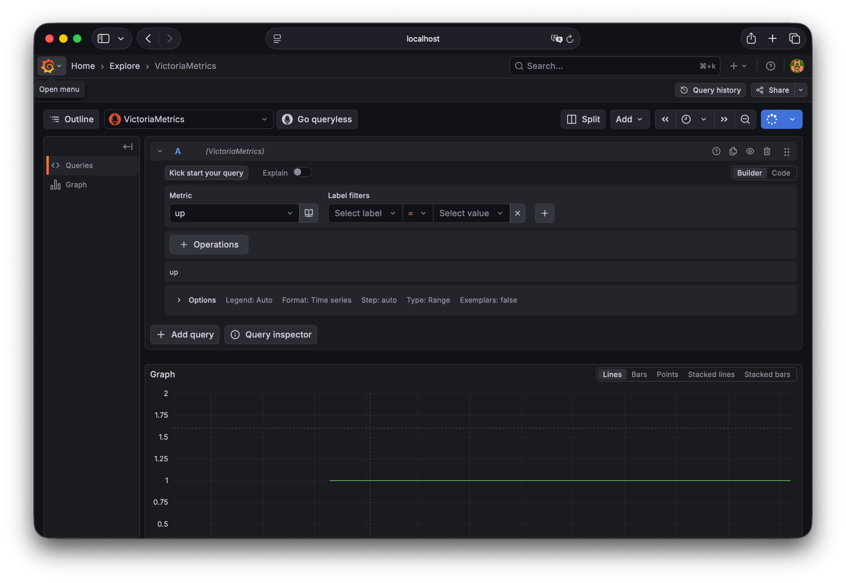
Task: Open Safari share icon
Action: click(751, 38)
